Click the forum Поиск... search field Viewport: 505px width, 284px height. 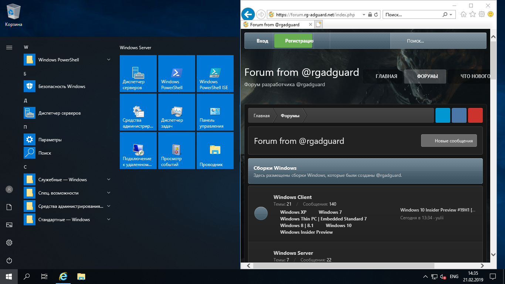(x=438, y=41)
